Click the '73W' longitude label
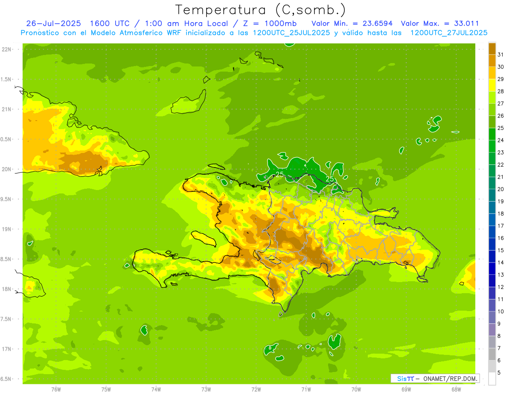 coord(206,389)
